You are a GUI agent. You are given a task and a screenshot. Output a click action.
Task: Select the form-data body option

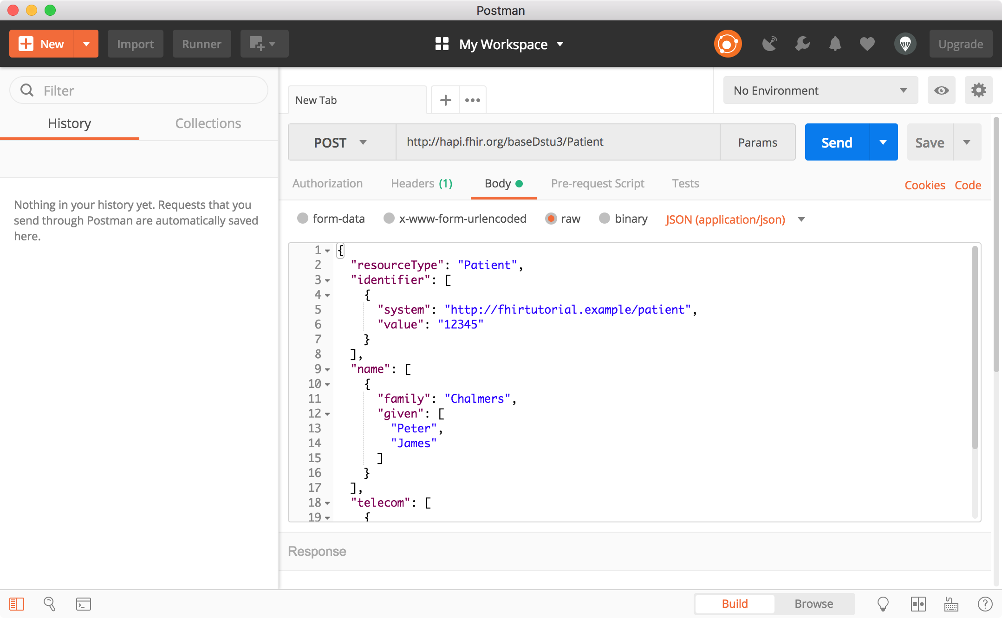pos(303,218)
